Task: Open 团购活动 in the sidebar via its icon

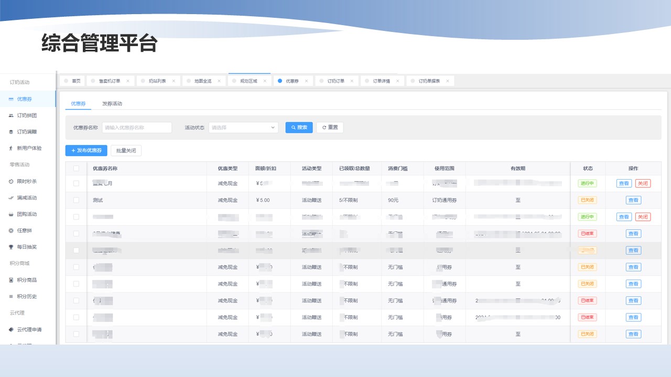Action: point(11,214)
